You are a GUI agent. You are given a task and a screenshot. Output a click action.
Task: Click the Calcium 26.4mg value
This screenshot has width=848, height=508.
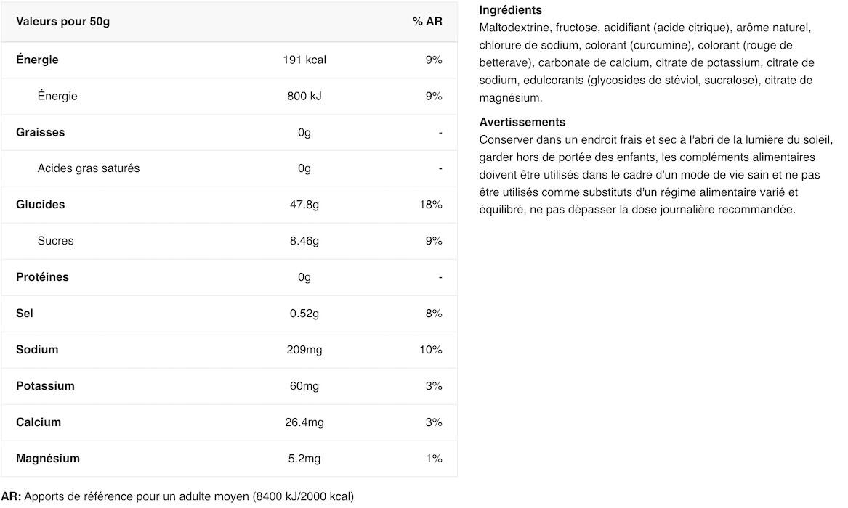[x=304, y=422]
